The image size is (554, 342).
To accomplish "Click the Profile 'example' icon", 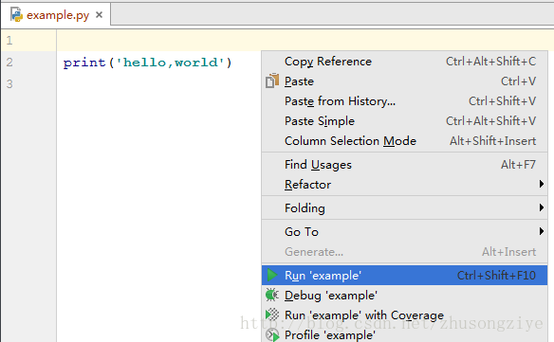I will [x=272, y=334].
